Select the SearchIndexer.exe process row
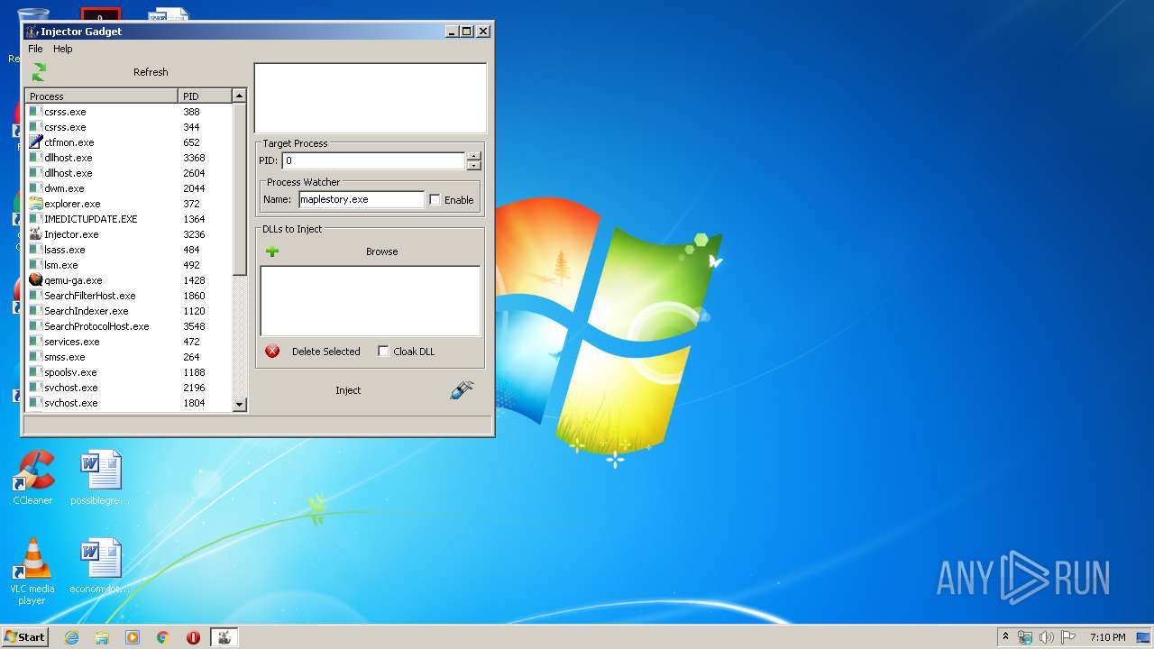This screenshot has height=649, width=1154. pos(129,311)
